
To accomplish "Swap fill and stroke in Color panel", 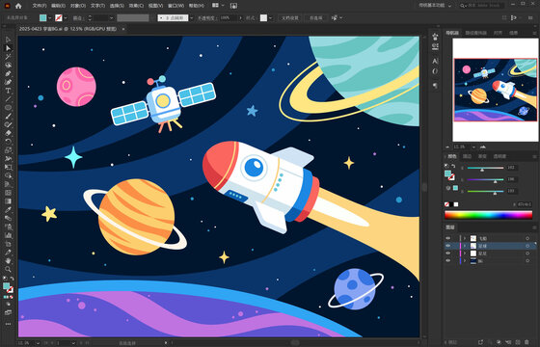I will [x=453, y=166].
